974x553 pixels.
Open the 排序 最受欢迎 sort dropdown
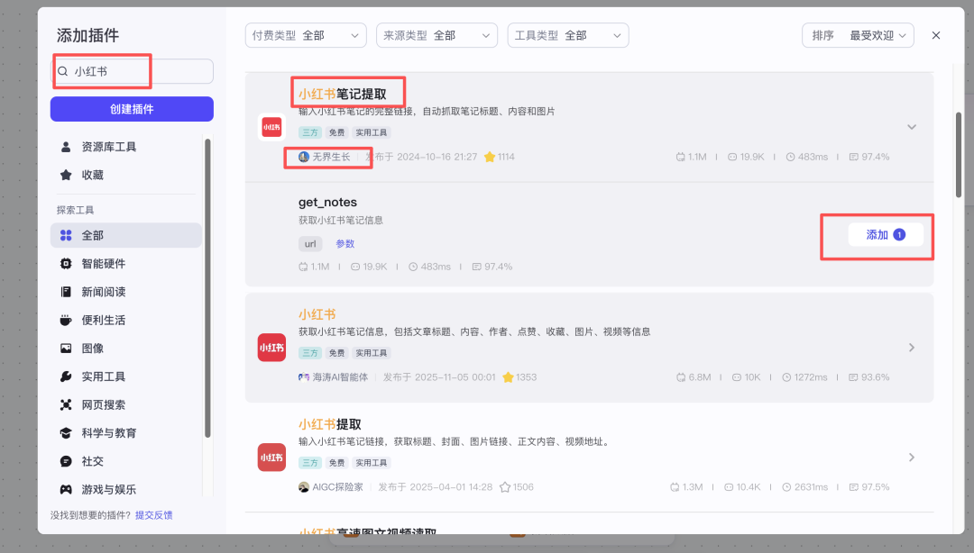coord(858,35)
